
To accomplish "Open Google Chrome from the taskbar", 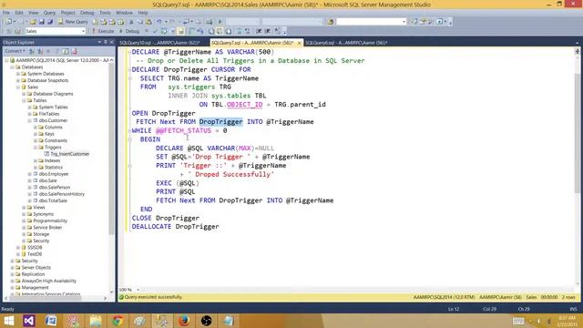I will [x=118, y=321].
